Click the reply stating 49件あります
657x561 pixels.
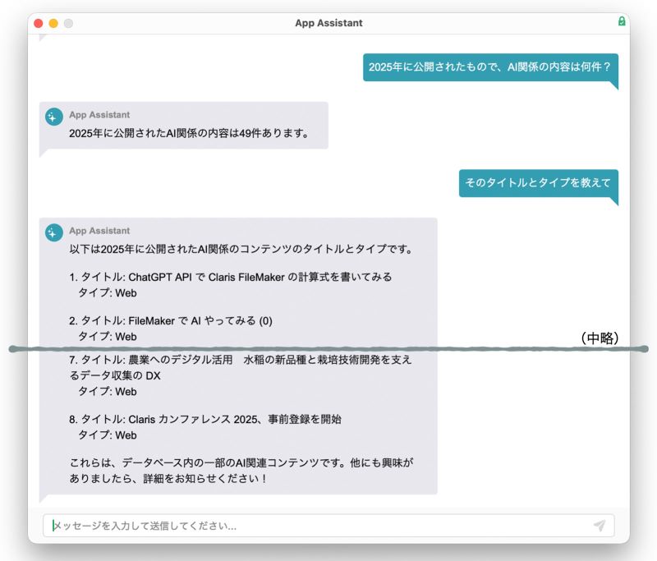(189, 133)
